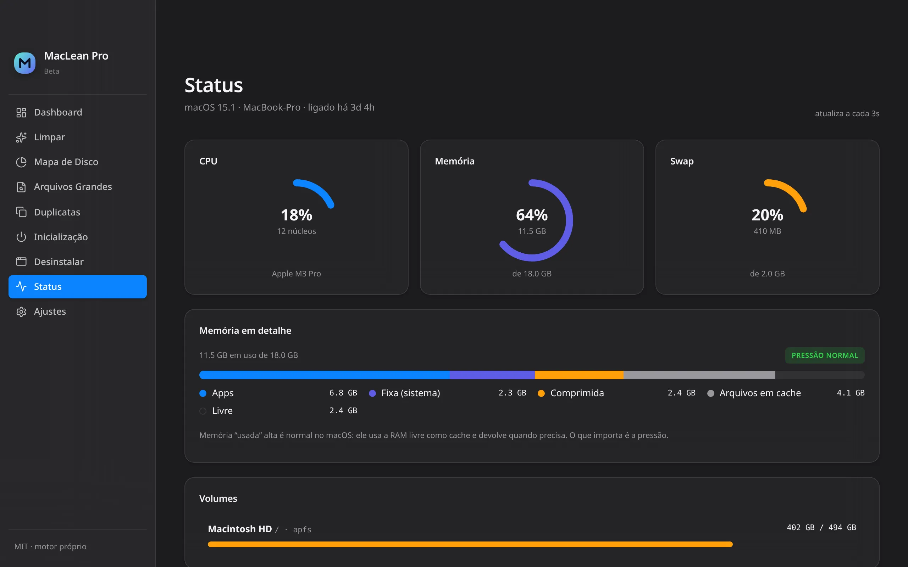This screenshot has height=567, width=908.
Task: Open the Duplicatas page
Action: [78, 212]
